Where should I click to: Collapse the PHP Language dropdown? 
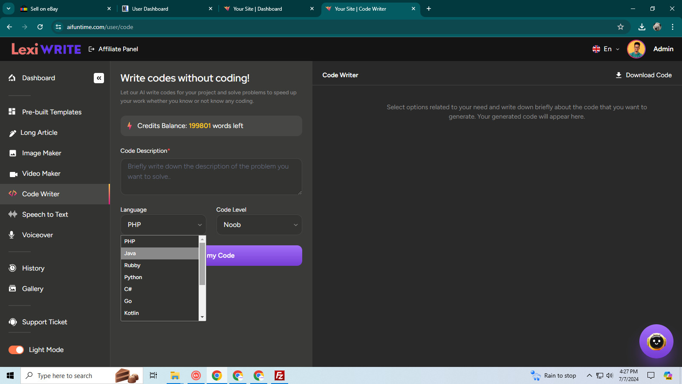(x=163, y=225)
